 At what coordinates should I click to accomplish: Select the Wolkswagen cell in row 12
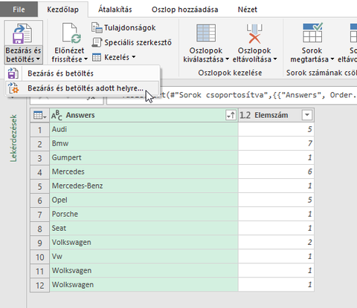144,284
